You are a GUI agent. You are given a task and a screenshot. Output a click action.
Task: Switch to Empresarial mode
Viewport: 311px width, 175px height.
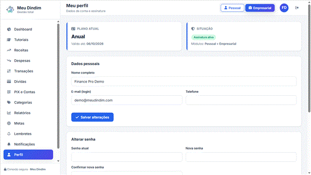click(x=260, y=8)
